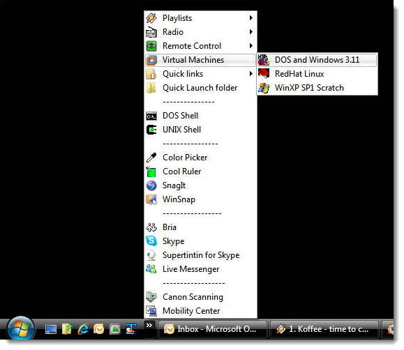Launch Internet Explorer from Quick Launch
The height and width of the screenshot is (350, 404).
(83, 329)
